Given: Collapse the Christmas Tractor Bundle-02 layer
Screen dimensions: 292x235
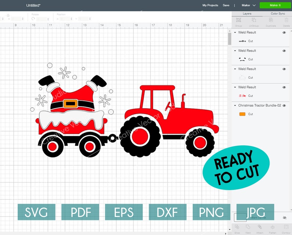Looking at the screenshot, I should pyautogui.click(x=235, y=105).
